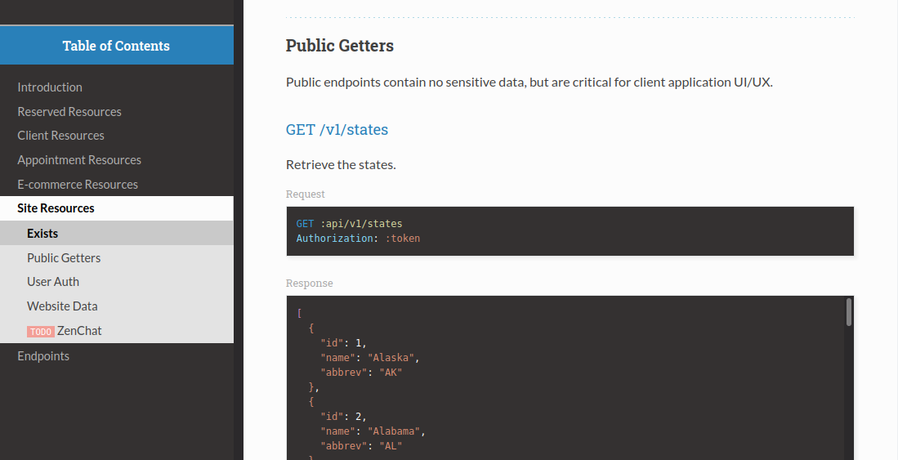Open Appointment Resources section

(79, 160)
